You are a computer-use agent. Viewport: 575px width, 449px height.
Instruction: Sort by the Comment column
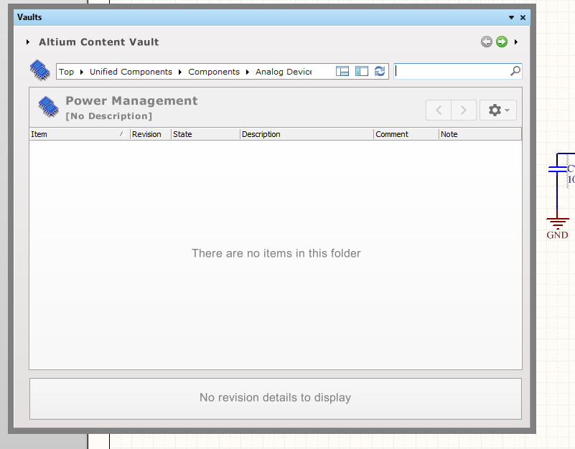(x=406, y=134)
